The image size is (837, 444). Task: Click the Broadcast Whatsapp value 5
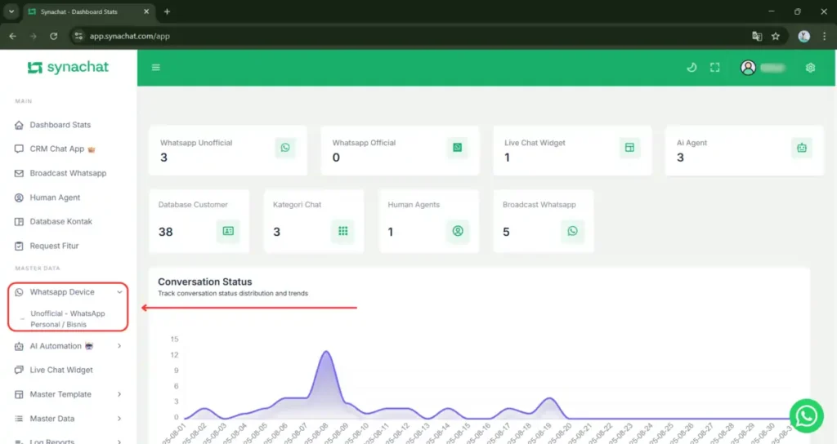(506, 232)
